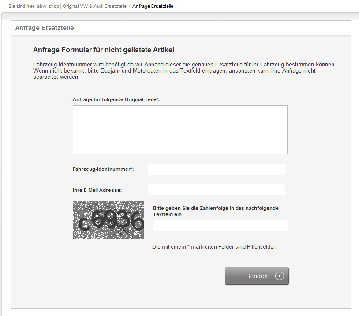359x316 pixels.
Task: Click the Anfrage Ersatzteile panel header
Action: pos(181,28)
